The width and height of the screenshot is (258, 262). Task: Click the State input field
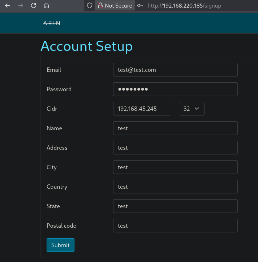(x=175, y=206)
